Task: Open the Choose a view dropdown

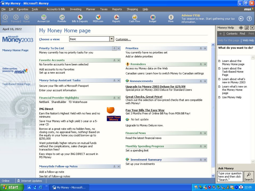Action: point(112,39)
